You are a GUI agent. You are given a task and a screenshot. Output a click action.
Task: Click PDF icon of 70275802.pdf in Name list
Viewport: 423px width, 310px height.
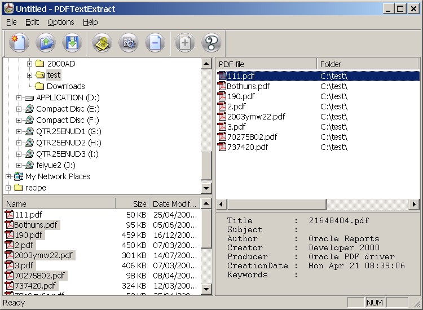click(9, 276)
